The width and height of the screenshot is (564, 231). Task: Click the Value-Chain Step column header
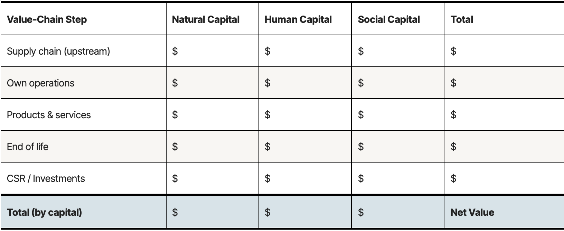tap(47, 19)
